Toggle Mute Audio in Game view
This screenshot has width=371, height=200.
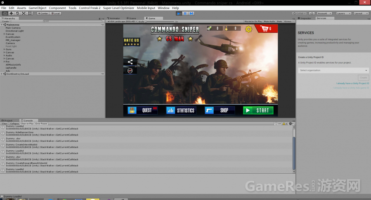(269, 21)
